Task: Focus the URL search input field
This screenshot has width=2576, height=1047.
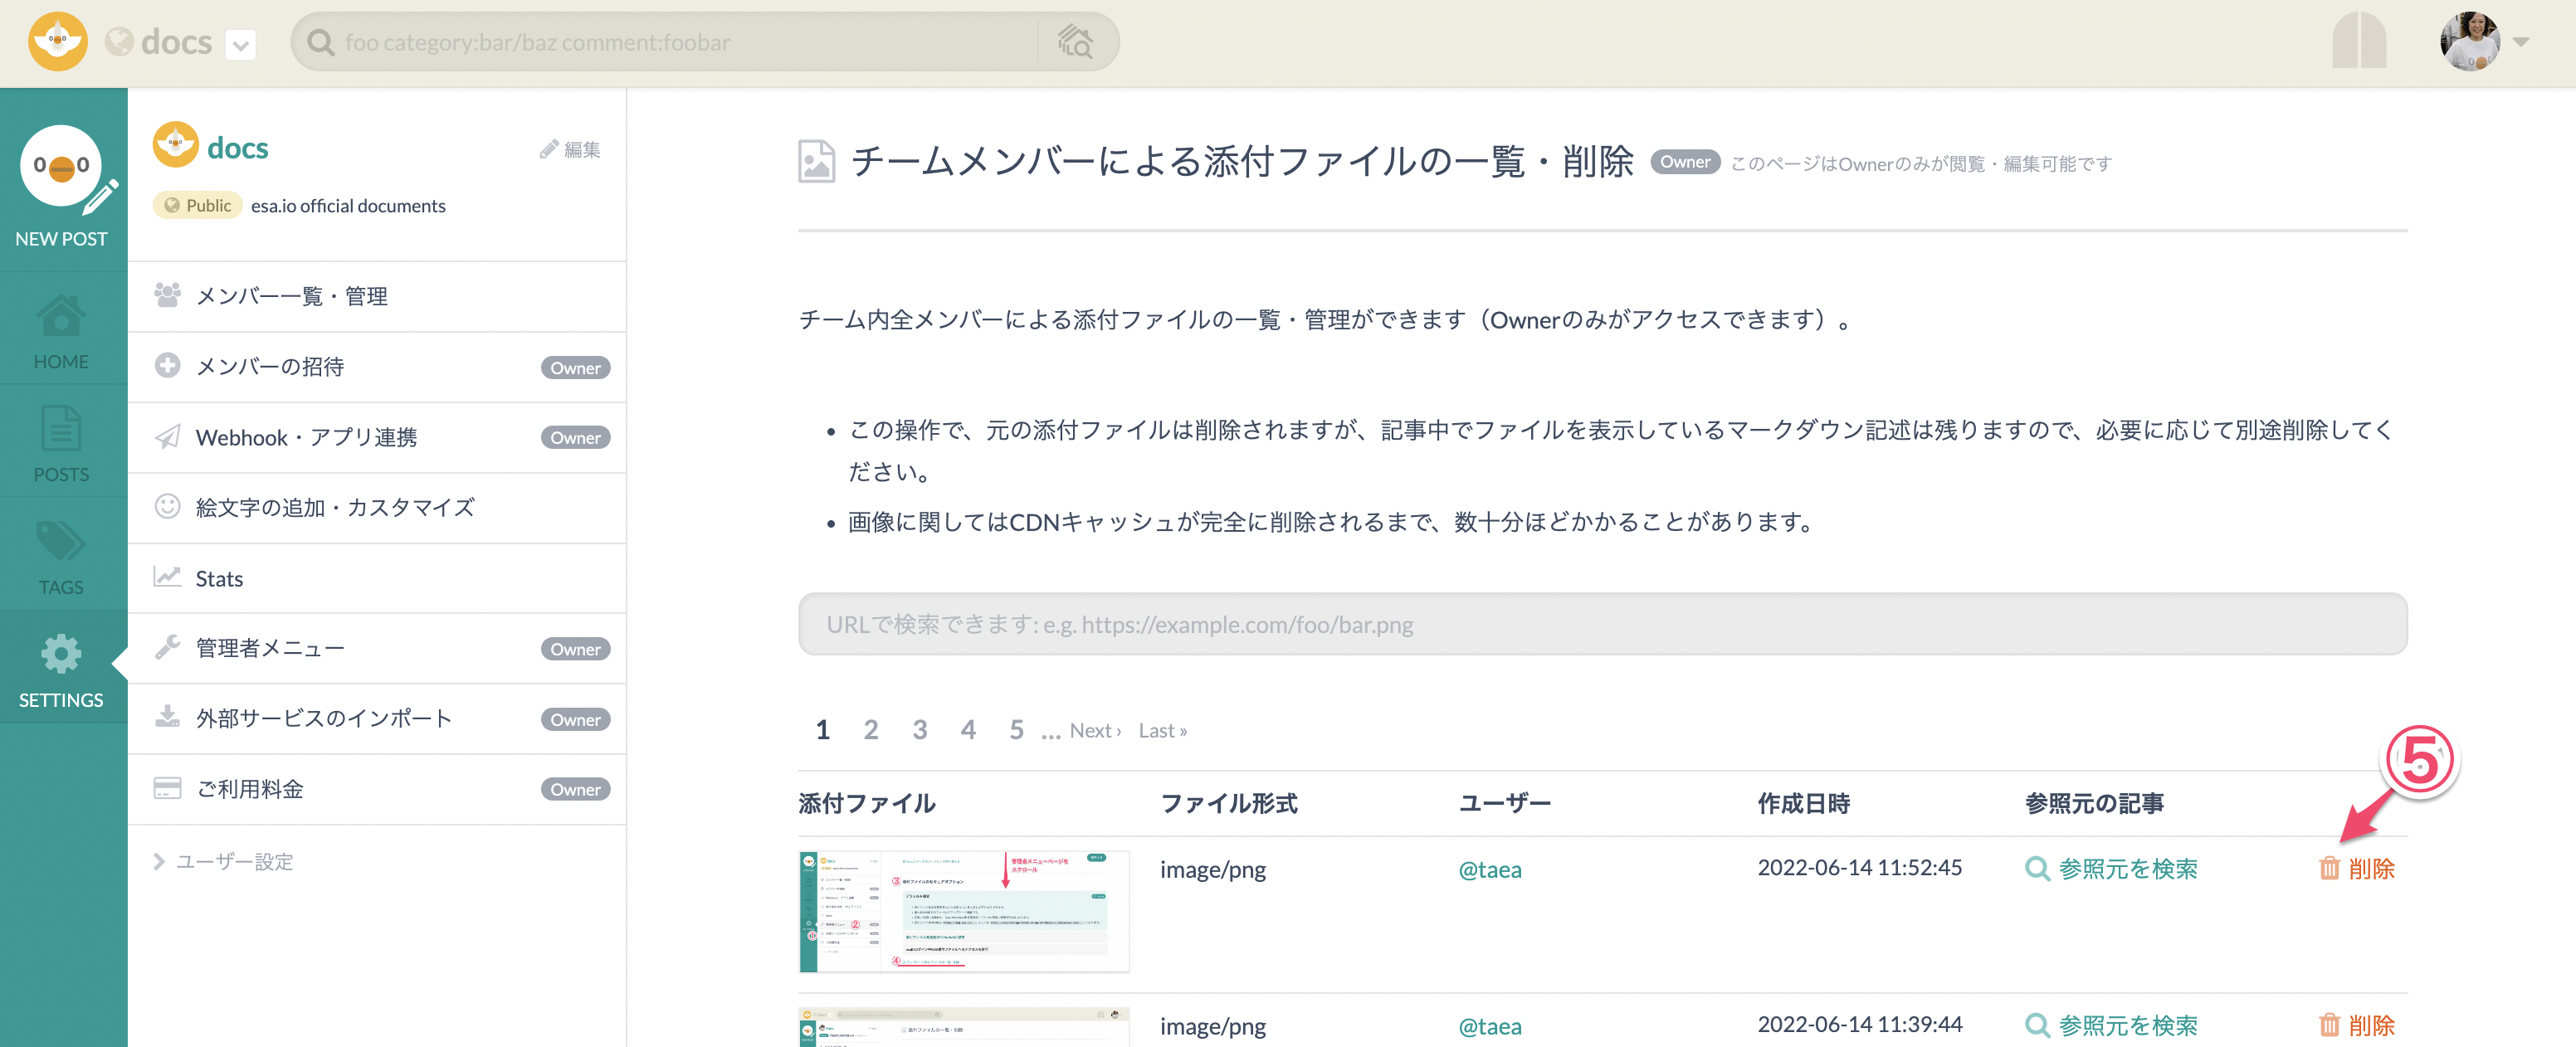Action: 1602,624
